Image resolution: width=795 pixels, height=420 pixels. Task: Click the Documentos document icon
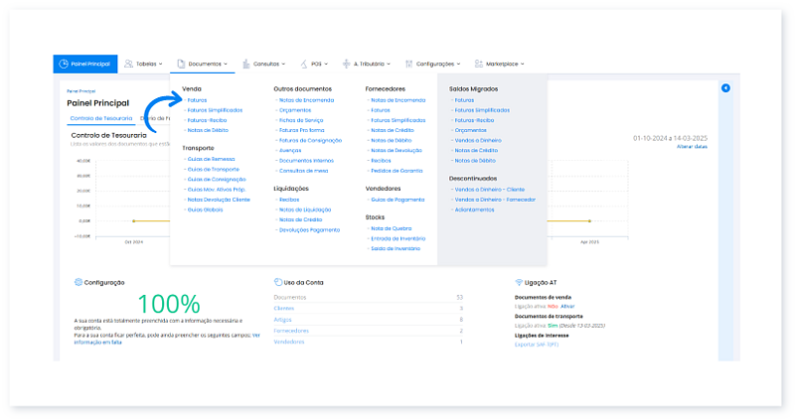pos(181,64)
